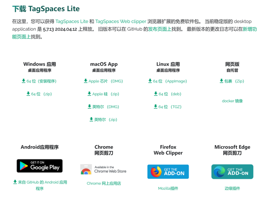Click the Firefox GET THE ADD-ON badge
Screen dimensions: 266x203
point(168,171)
